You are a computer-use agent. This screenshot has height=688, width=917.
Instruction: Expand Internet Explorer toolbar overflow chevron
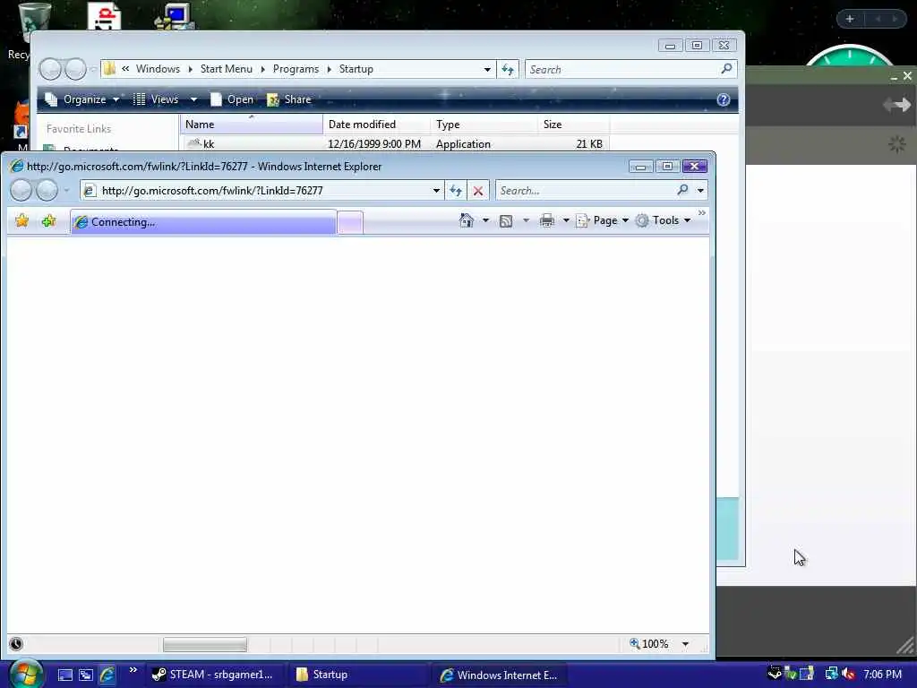(702, 213)
